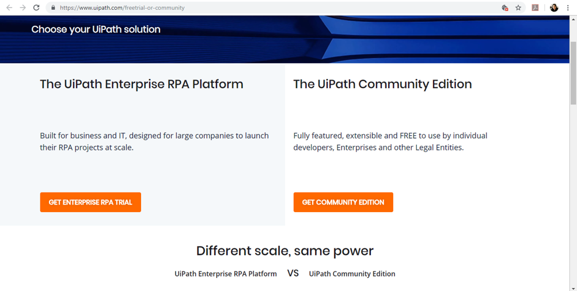Click the scrollbar up arrow
Viewport: 577px width, 291px height.
pyautogui.click(x=574, y=19)
